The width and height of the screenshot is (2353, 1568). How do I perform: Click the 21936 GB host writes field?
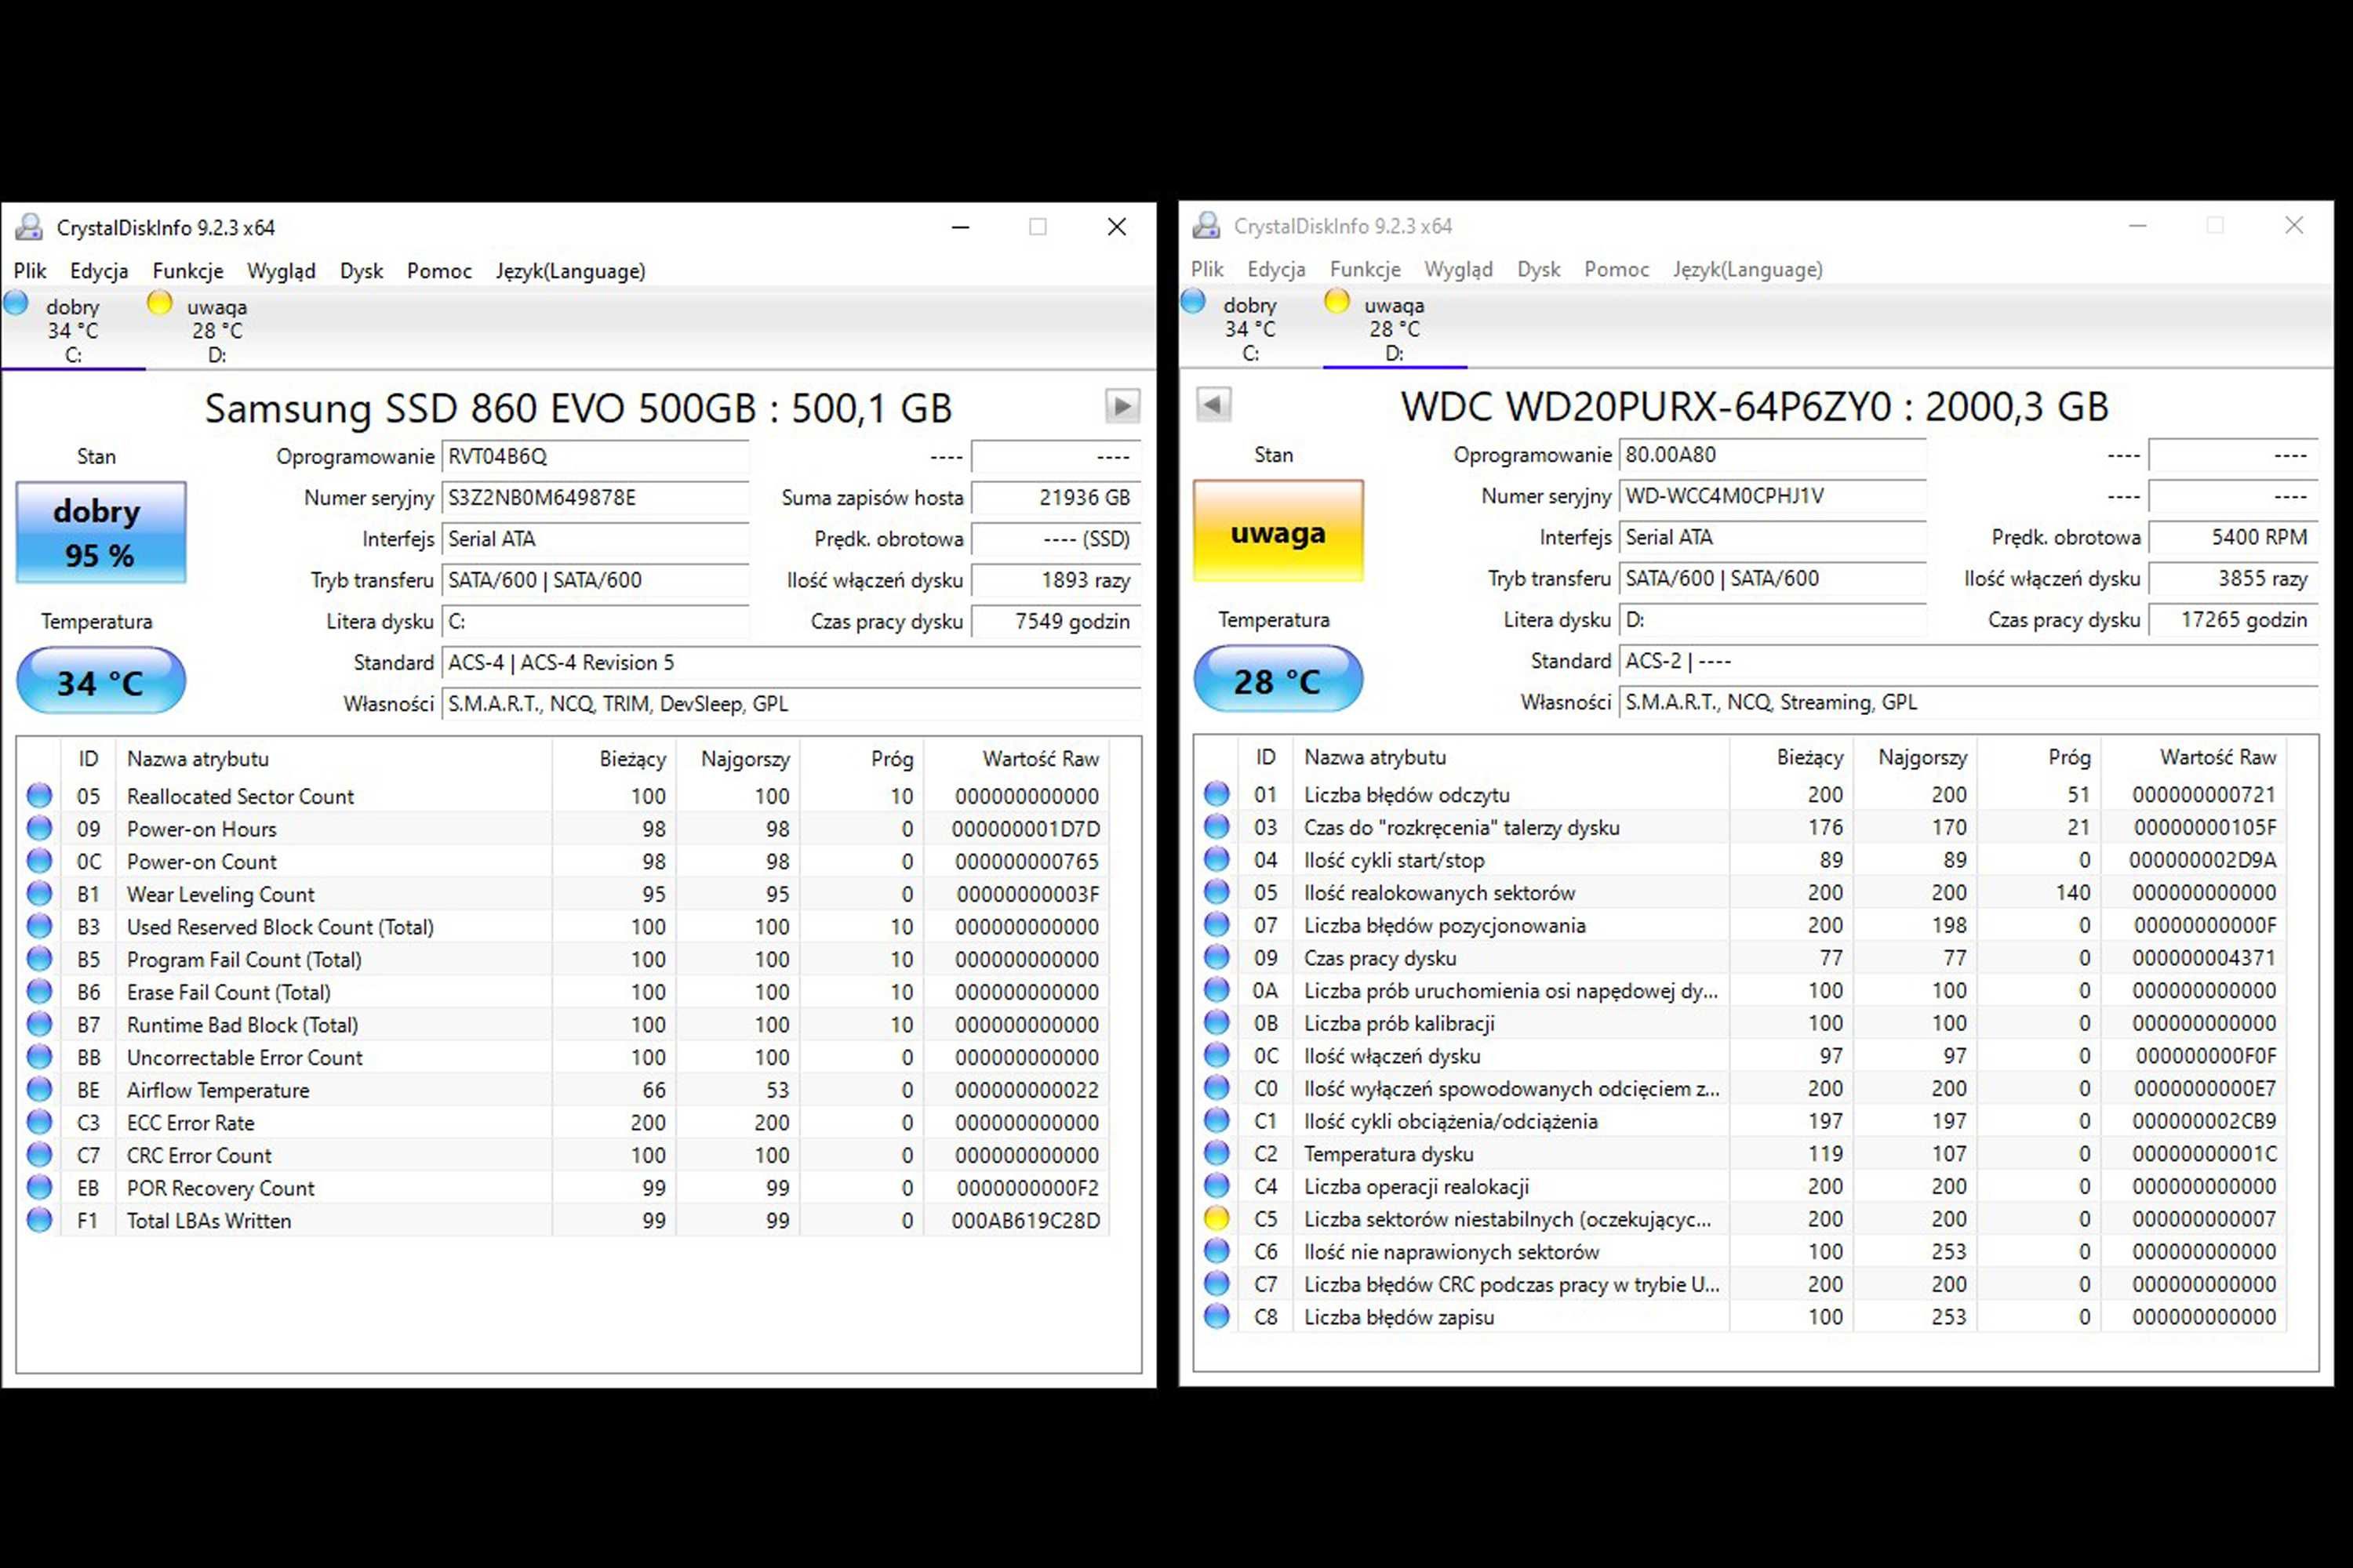pyautogui.click(x=1056, y=498)
